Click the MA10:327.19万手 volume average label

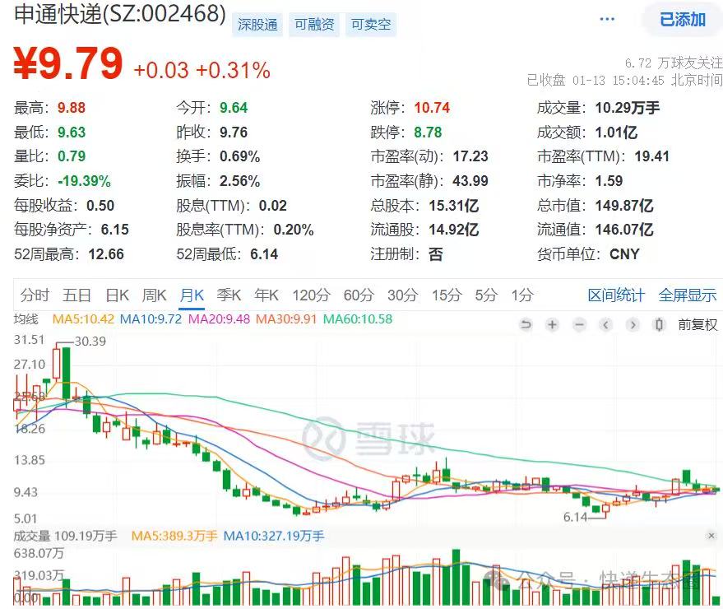[x=274, y=536]
